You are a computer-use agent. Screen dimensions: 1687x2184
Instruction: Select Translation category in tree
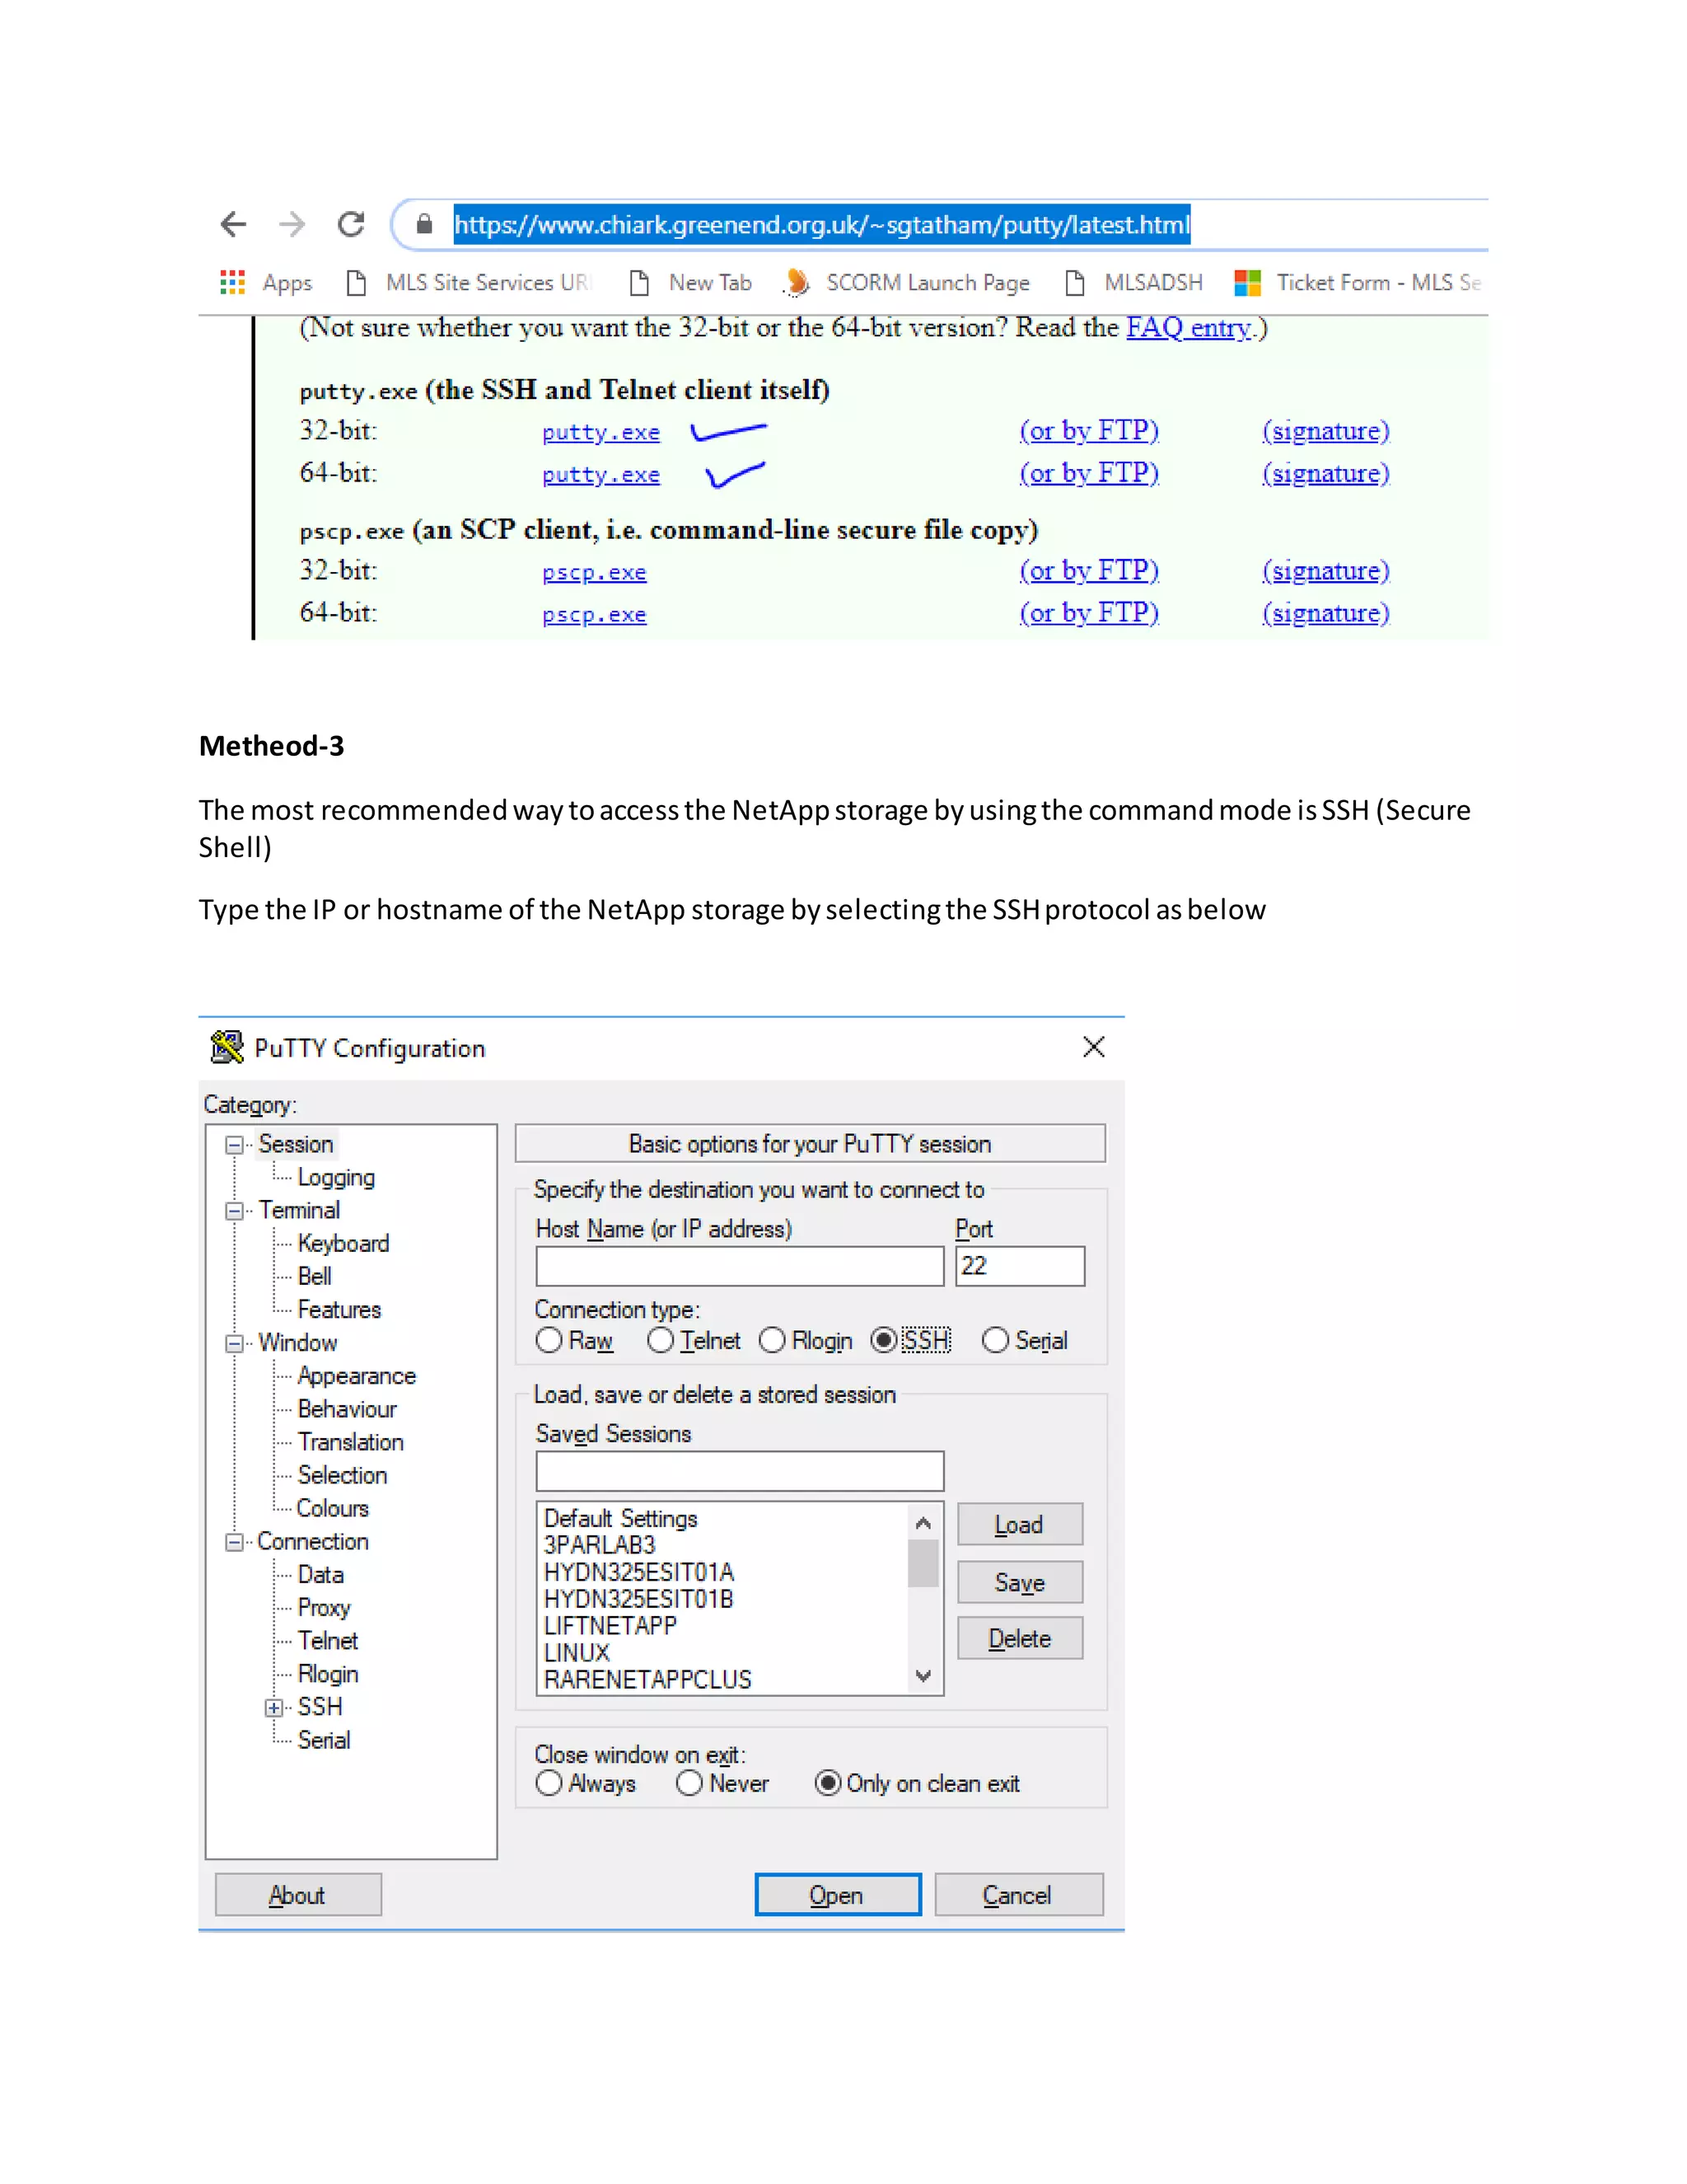pyautogui.click(x=350, y=1442)
